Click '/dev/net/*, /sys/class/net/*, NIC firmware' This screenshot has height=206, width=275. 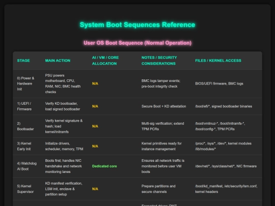pyautogui.click(x=226, y=166)
